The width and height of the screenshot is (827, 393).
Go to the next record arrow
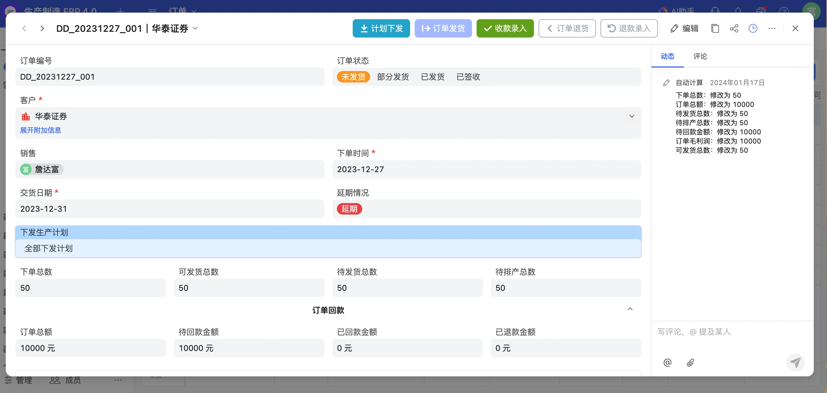pyautogui.click(x=42, y=29)
